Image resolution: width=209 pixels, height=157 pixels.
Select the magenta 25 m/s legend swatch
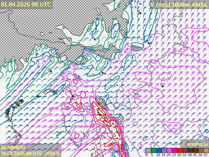pyautogui.click(x=175, y=151)
